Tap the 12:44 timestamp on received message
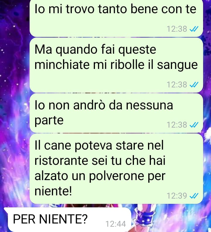 (116, 224)
